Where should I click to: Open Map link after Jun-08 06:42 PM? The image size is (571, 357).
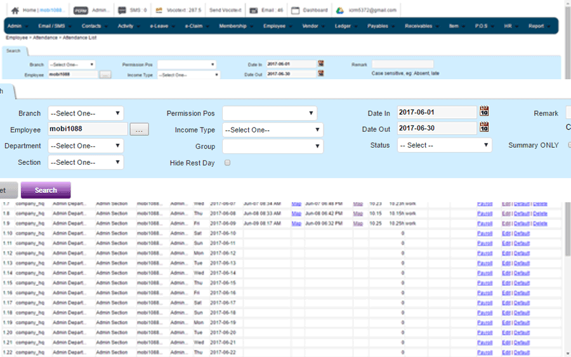click(x=358, y=213)
